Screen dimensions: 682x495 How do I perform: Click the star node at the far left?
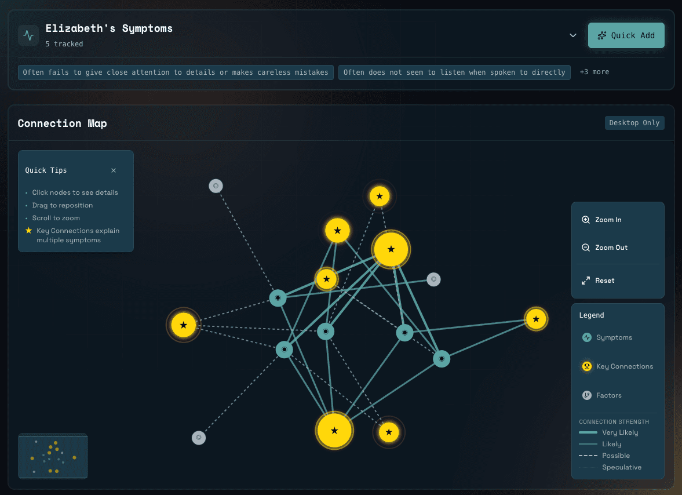point(183,325)
